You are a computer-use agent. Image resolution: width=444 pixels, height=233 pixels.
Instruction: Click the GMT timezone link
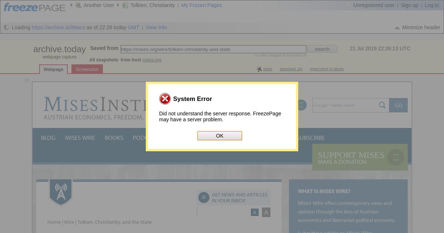pyautogui.click(x=134, y=27)
